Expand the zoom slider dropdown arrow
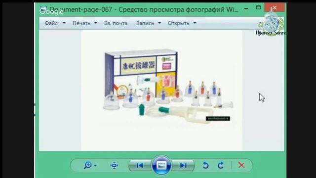This screenshot has width=316, height=178. point(95,166)
